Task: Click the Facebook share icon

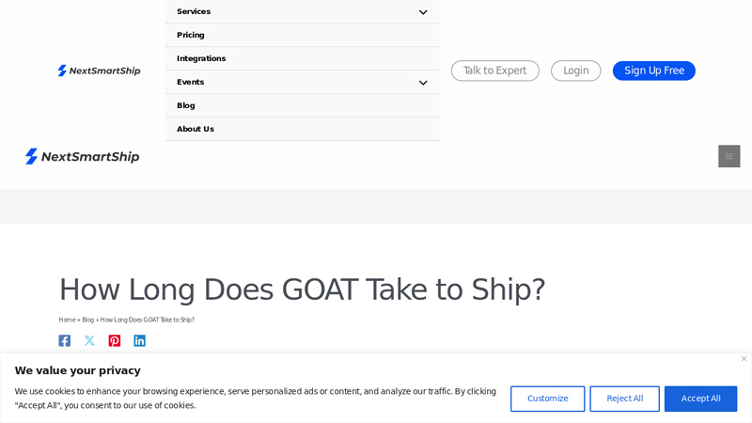Action: coord(65,341)
